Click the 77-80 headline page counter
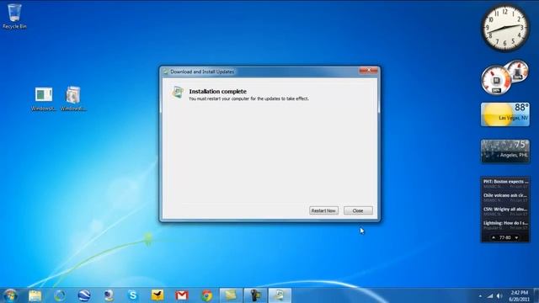This screenshot has height=303, width=539. coord(504,237)
